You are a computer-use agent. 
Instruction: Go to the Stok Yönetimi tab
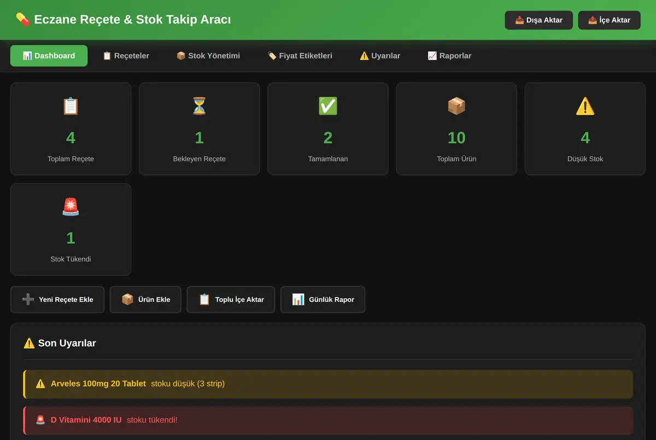pyautogui.click(x=208, y=56)
